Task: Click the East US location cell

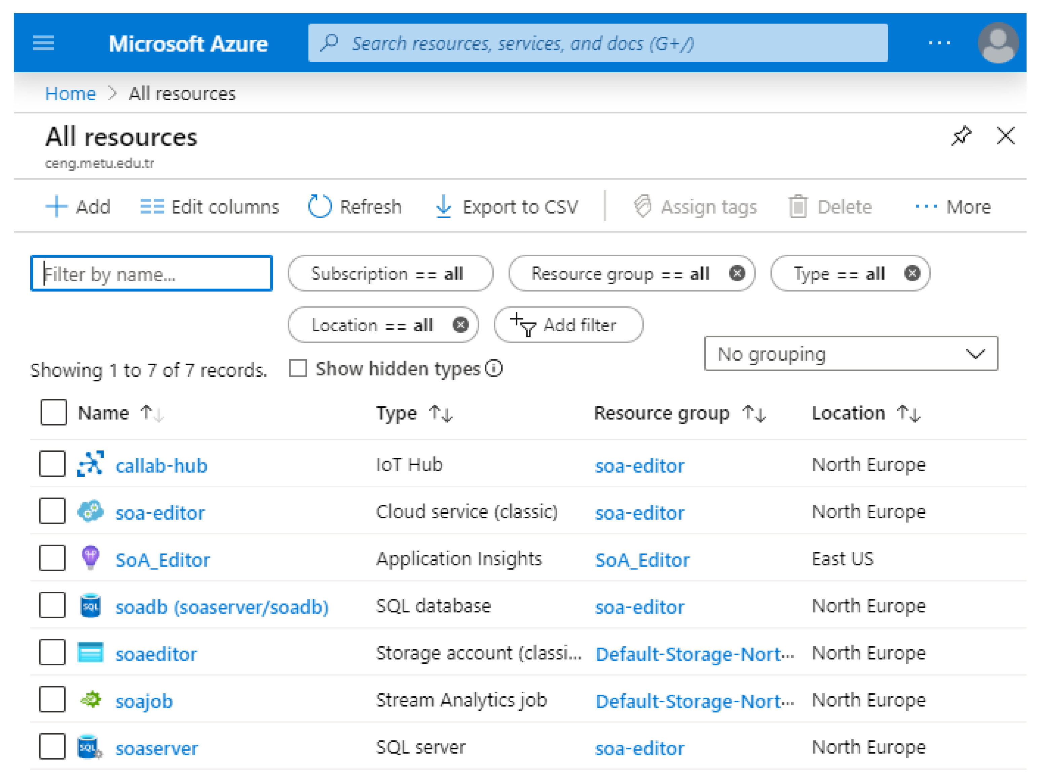Action: [843, 558]
